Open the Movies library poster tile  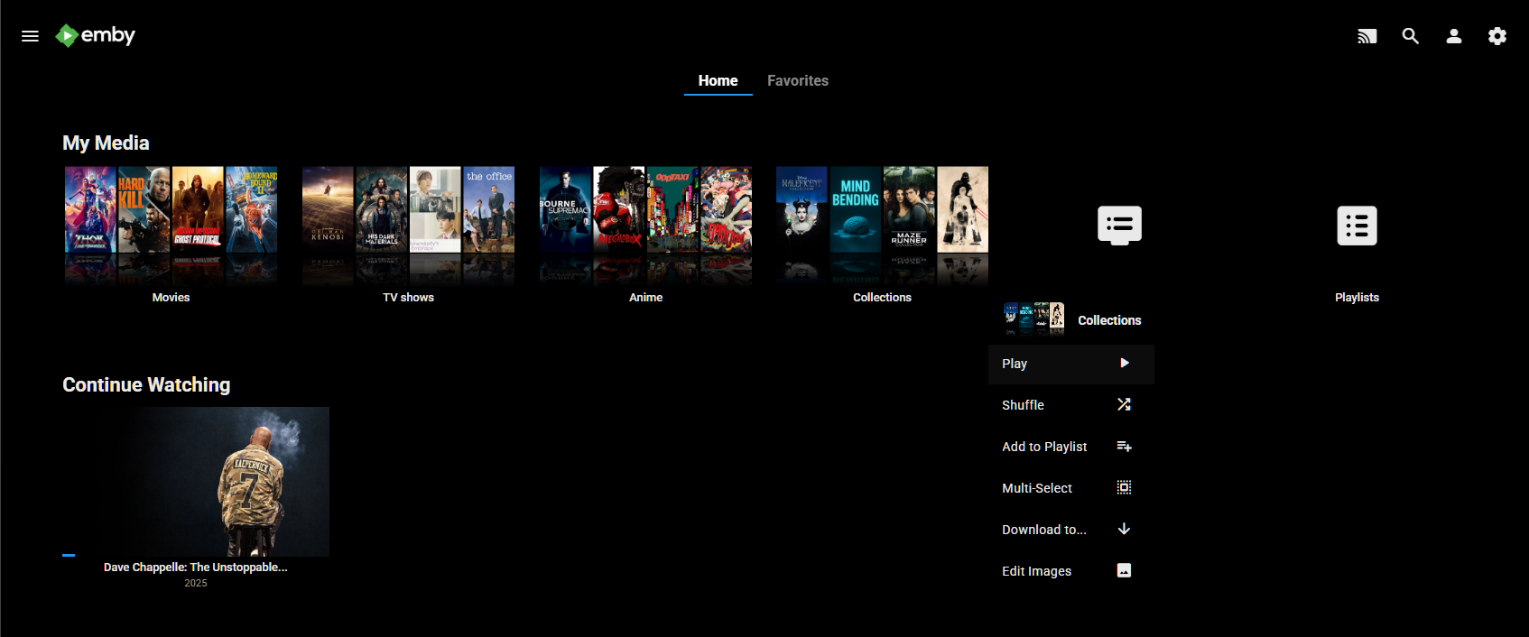tap(171, 225)
